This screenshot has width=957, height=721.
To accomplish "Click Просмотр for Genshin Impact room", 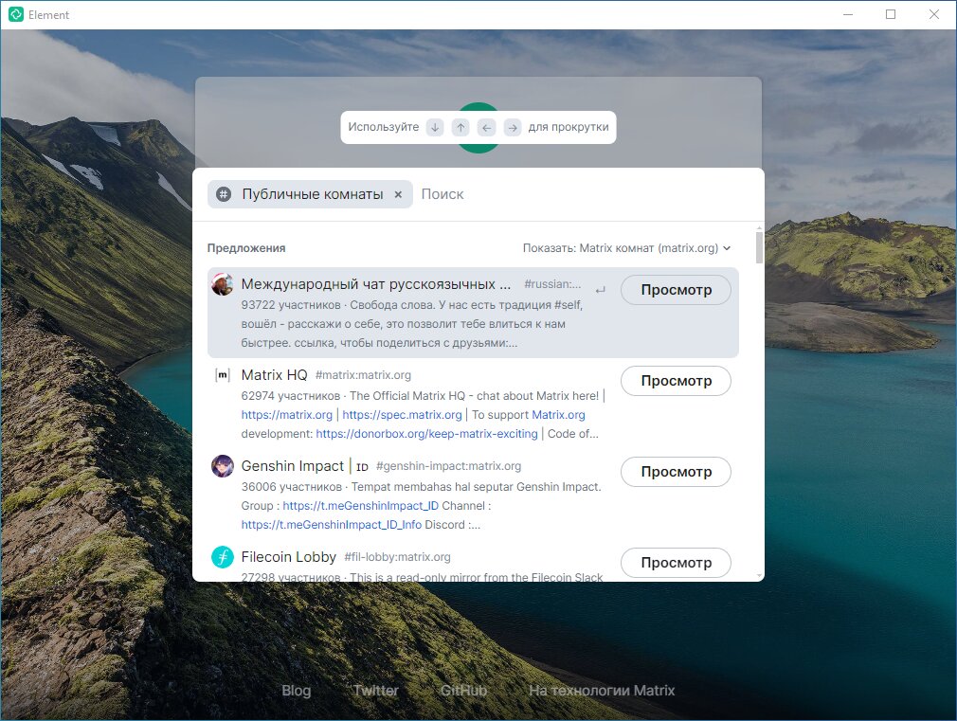I will 676,472.
